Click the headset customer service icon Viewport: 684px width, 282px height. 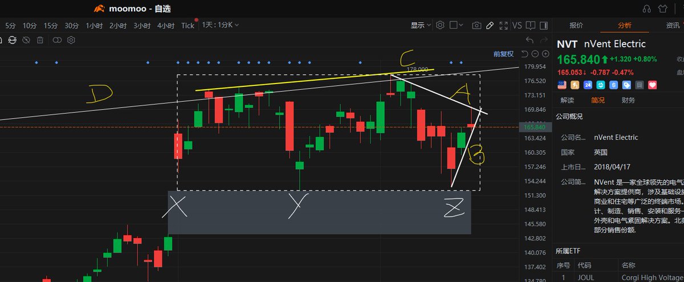coord(646,9)
